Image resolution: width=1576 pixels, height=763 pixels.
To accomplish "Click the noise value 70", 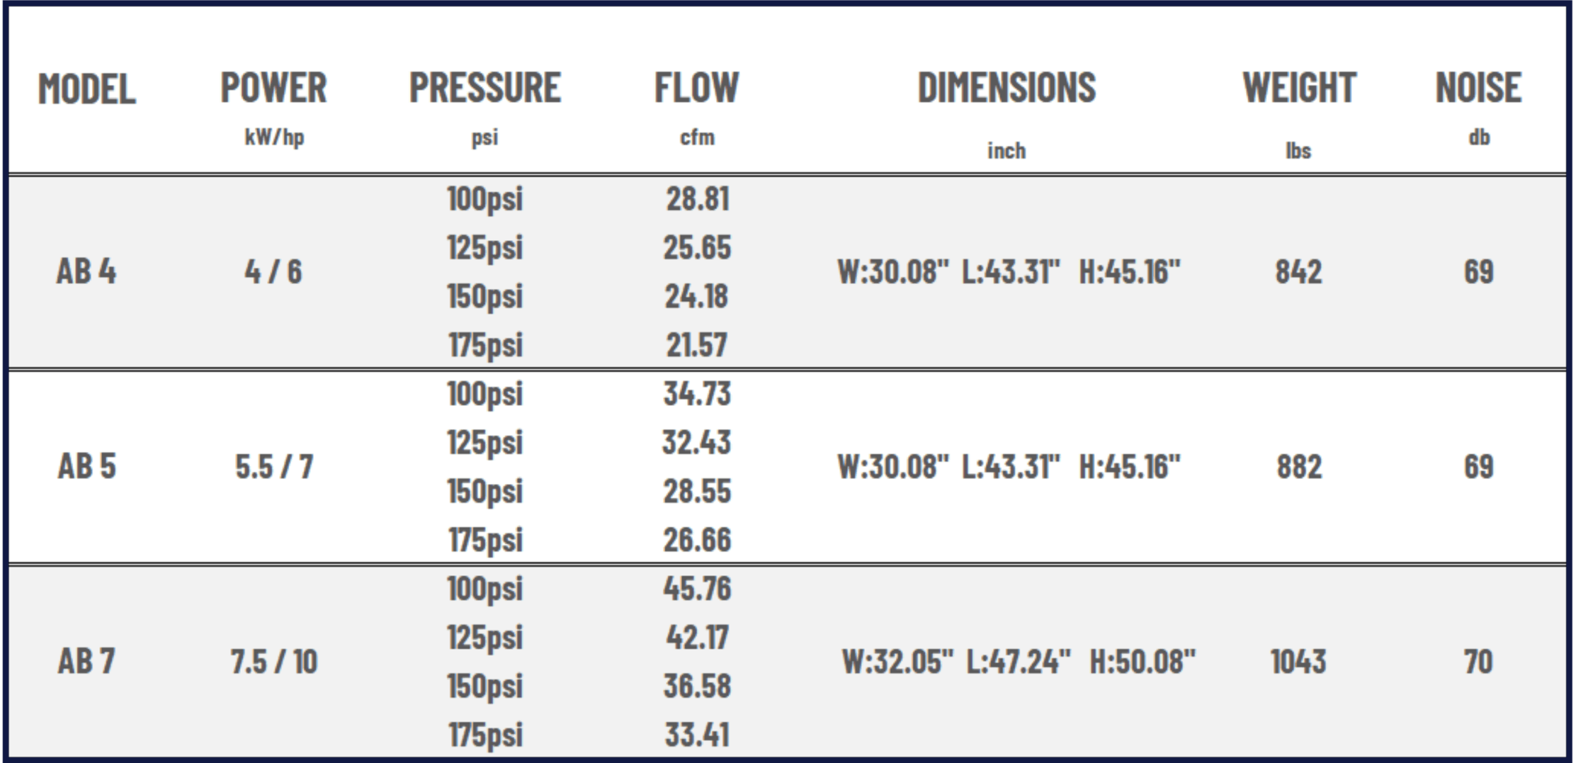I will tap(1478, 662).
